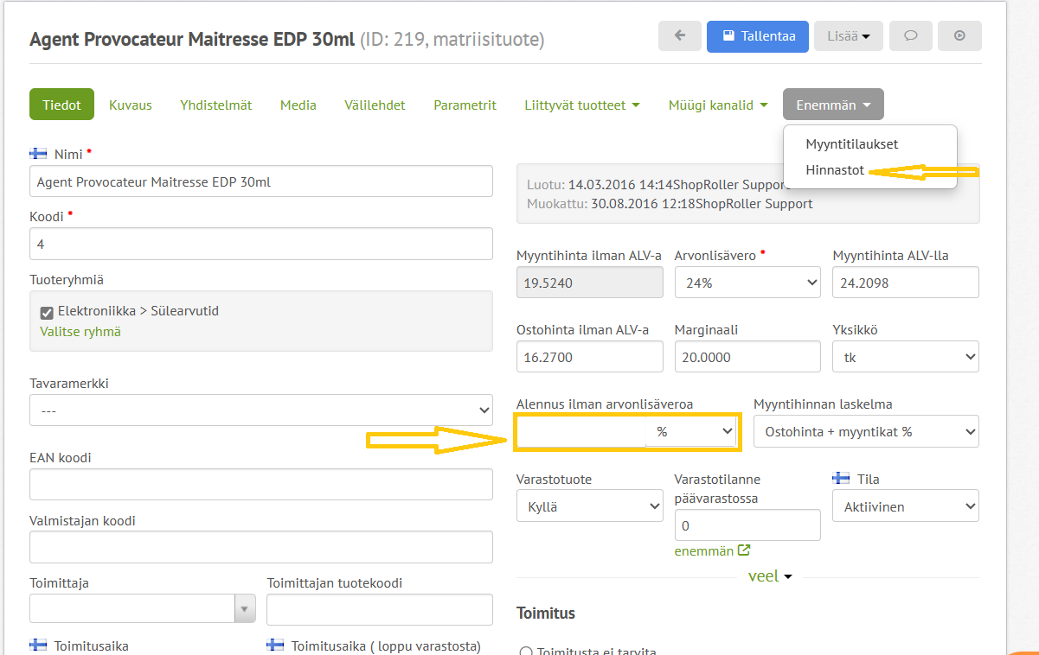Click the Valmistajan koodi field
Screen dimensions: 1039x655
pos(261,547)
